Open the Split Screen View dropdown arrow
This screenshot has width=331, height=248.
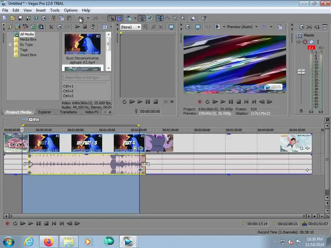tap(224, 27)
